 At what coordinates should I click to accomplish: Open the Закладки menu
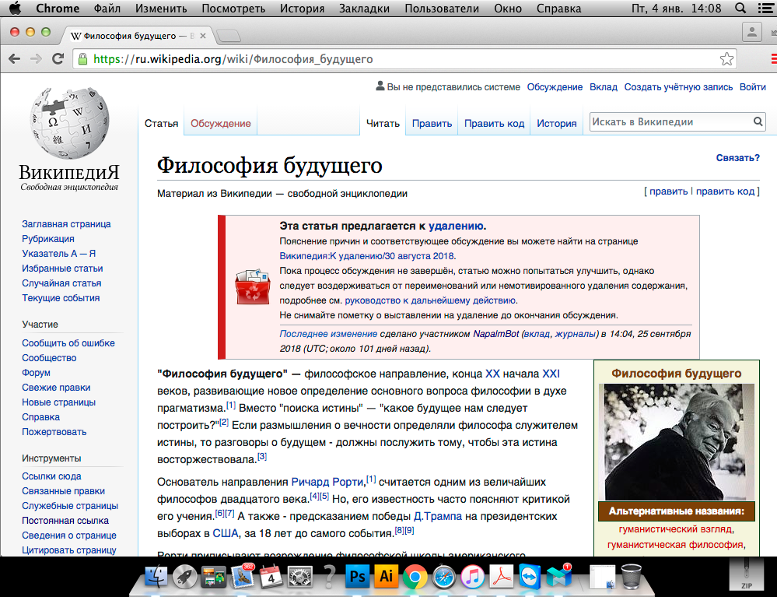[364, 9]
